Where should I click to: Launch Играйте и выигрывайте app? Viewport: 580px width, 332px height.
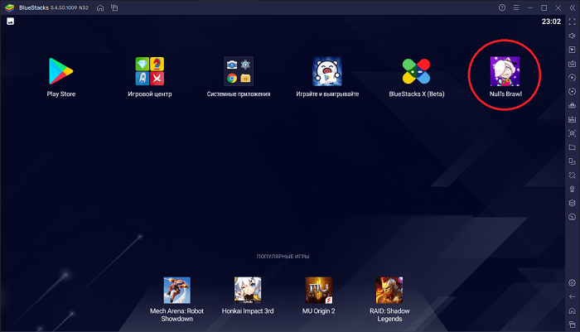(327, 71)
